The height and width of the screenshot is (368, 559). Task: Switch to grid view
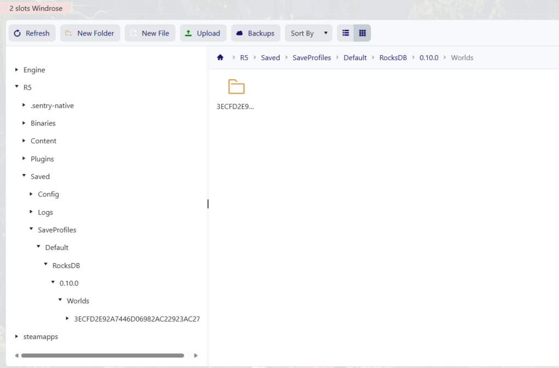tap(362, 33)
